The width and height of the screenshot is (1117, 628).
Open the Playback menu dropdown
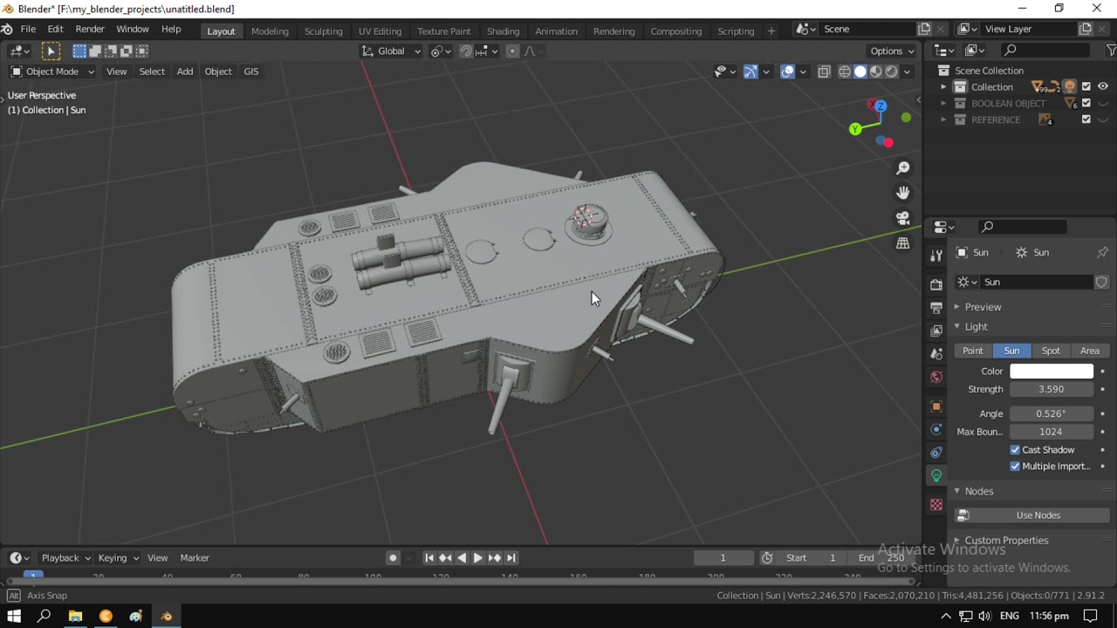click(x=65, y=558)
